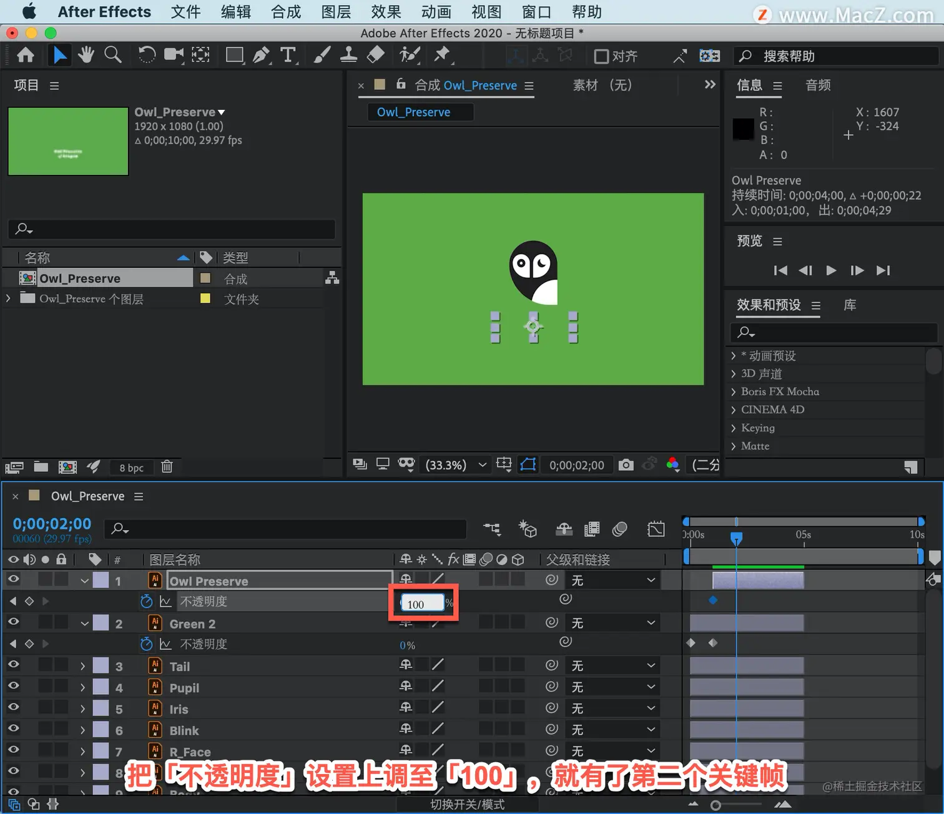Image resolution: width=944 pixels, height=814 pixels.
Task: Expand the Pupil layer
Action: pos(82,687)
